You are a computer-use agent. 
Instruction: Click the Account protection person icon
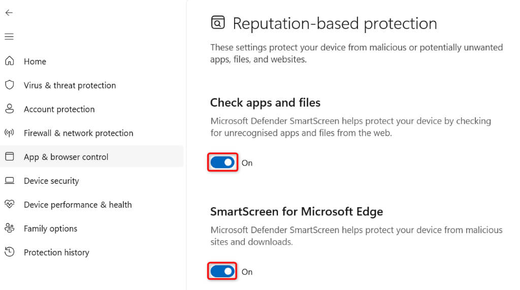pos(9,109)
